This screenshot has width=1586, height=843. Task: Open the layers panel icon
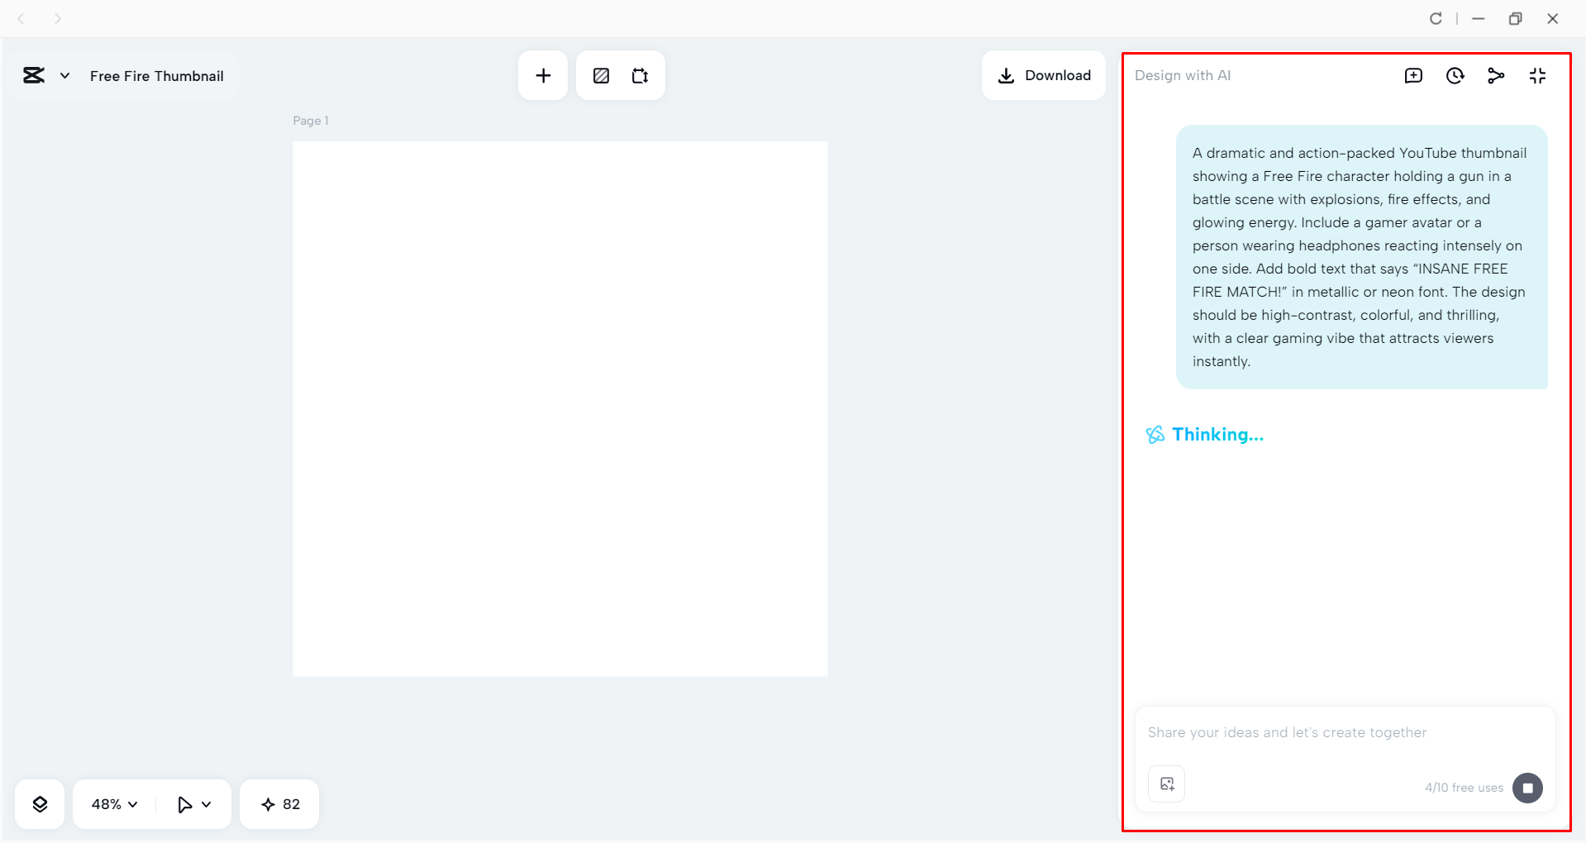tap(40, 804)
